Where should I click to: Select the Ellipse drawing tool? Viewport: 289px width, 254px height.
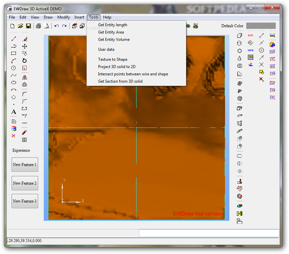[x=14, y=83]
